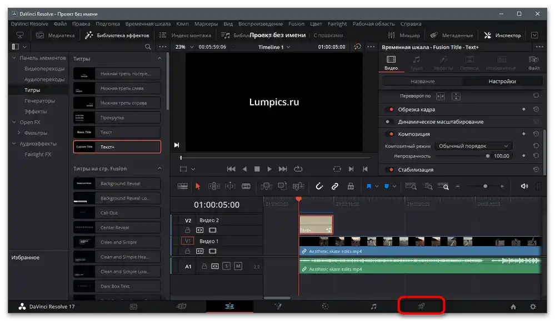Click the viewer scrubber bar
Viewport: 555px width, 321px height.
click(x=275, y=157)
